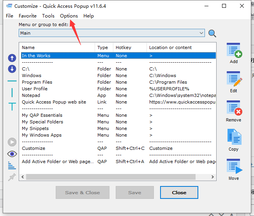Click the Remove favorite icon
254x216 pixels.
(234, 108)
